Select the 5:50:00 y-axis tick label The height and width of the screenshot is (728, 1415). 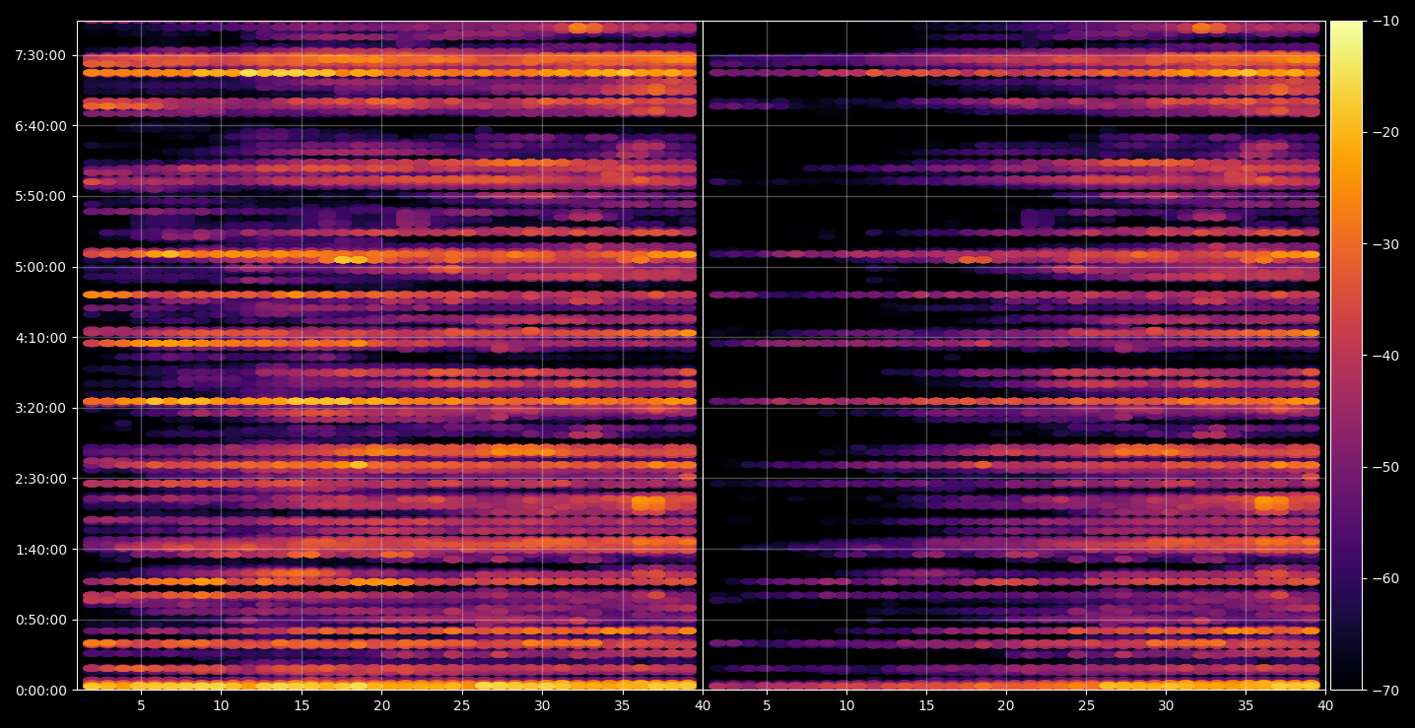[40, 196]
